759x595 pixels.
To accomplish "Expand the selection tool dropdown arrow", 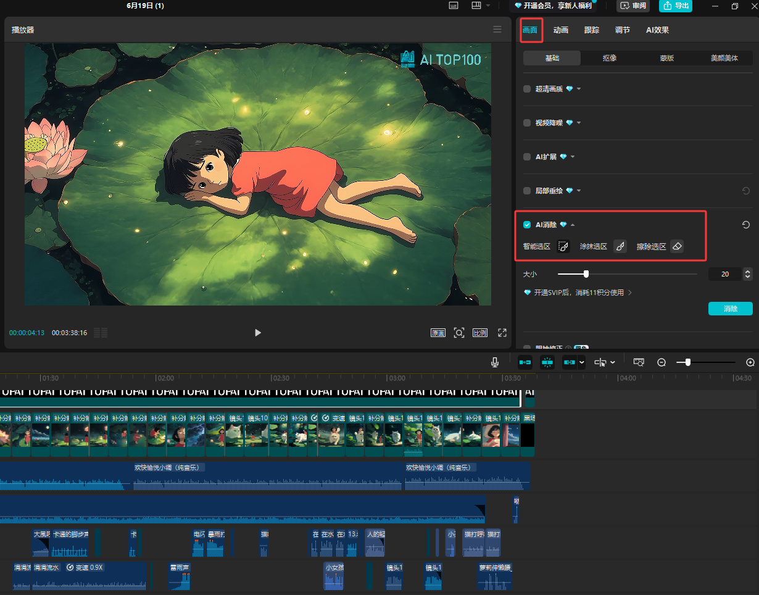I will click(x=613, y=362).
